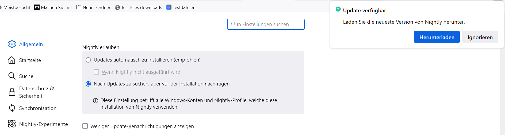Dismiss update with the Ignorieren button
This screenshot has width=505, height=135.
[480, 37]
